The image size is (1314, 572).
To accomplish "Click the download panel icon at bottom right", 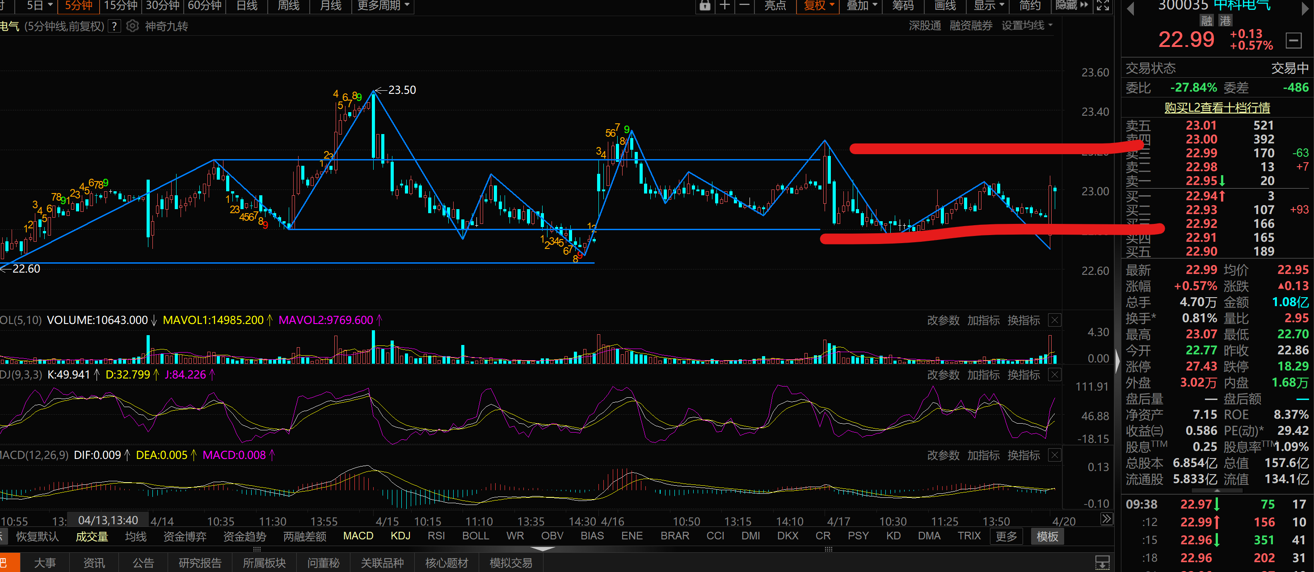I will [1102, 563].
